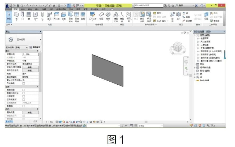Select the Ceiling (天花板) tool
Screen dimensions: 235x147
[x=57, y=16]
